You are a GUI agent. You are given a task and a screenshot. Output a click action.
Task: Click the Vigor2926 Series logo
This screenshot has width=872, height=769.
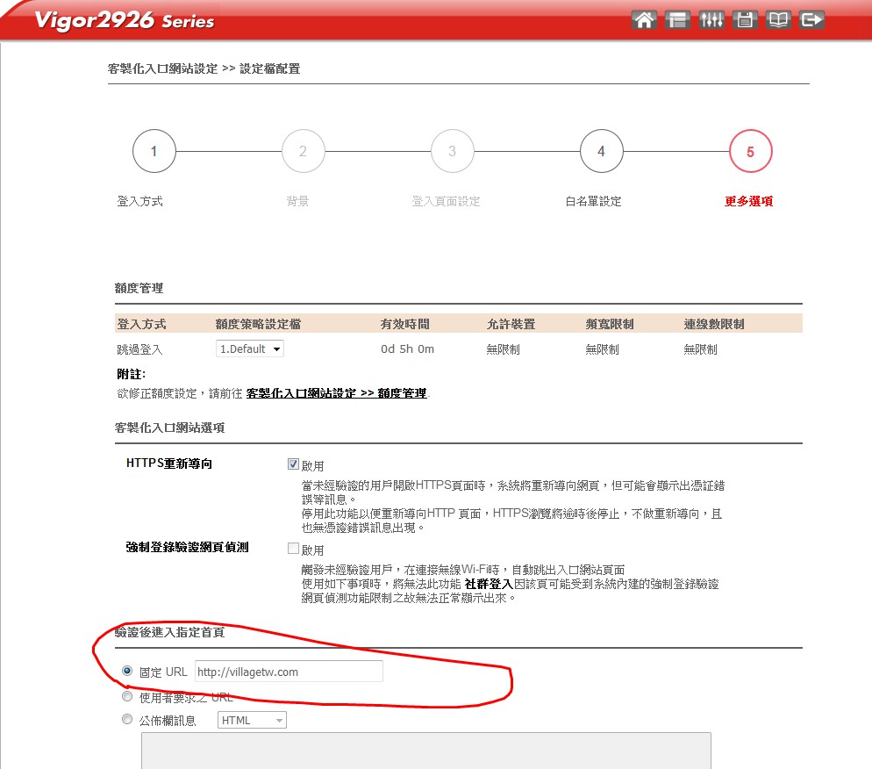[124, 21]
